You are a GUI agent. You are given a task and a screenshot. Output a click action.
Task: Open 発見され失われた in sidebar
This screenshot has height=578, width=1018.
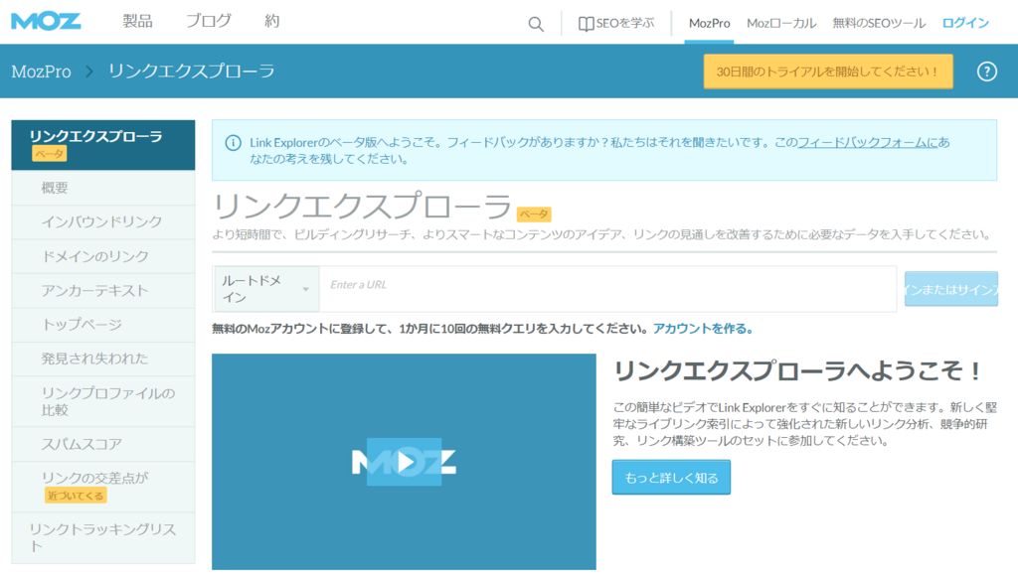click(103, 359)
